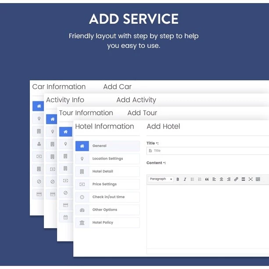Screen dimensions: 269x269
Task: Click the ban icon in Car Information window
Action: tap(39, 182)
